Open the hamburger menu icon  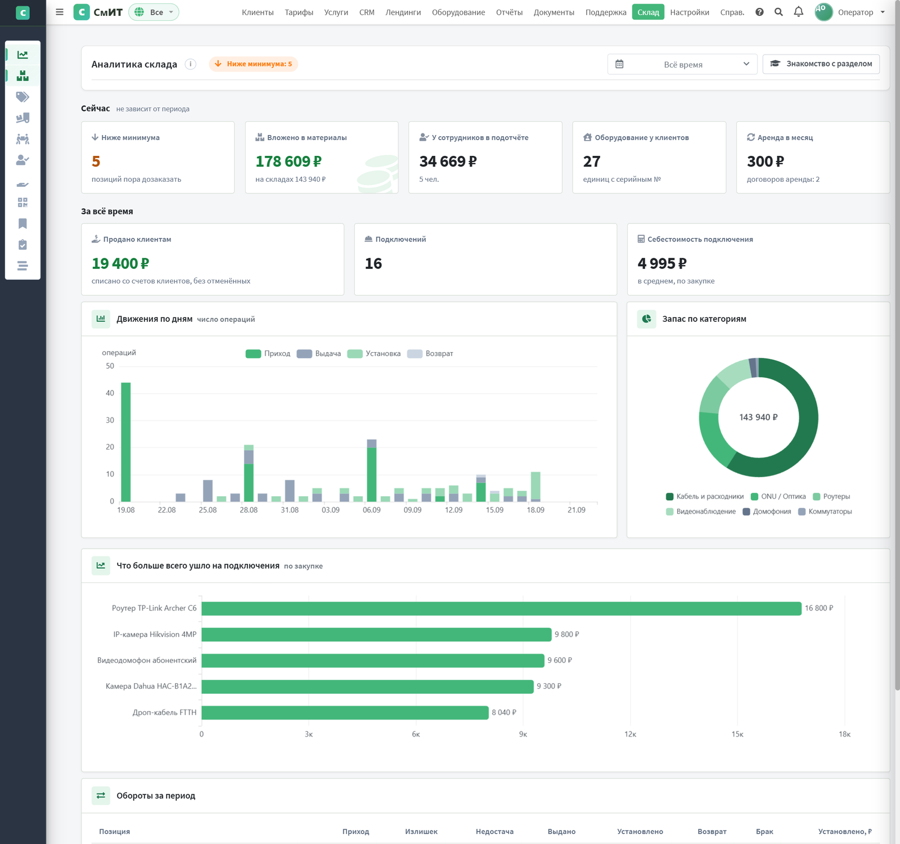point(60,12)
